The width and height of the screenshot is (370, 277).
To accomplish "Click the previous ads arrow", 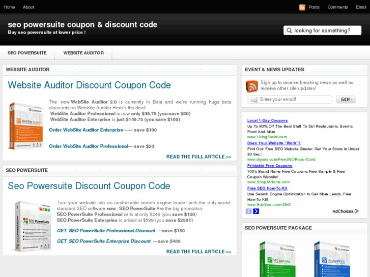I will [x=249, y=211].
